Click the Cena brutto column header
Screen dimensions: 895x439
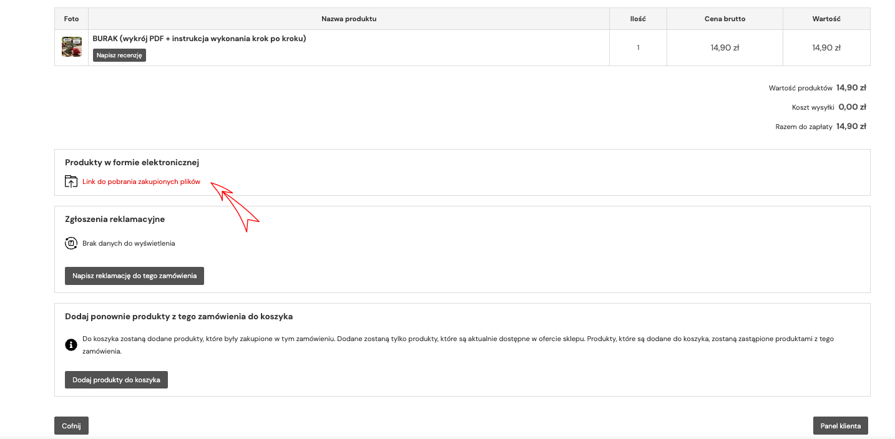point(725,19)
